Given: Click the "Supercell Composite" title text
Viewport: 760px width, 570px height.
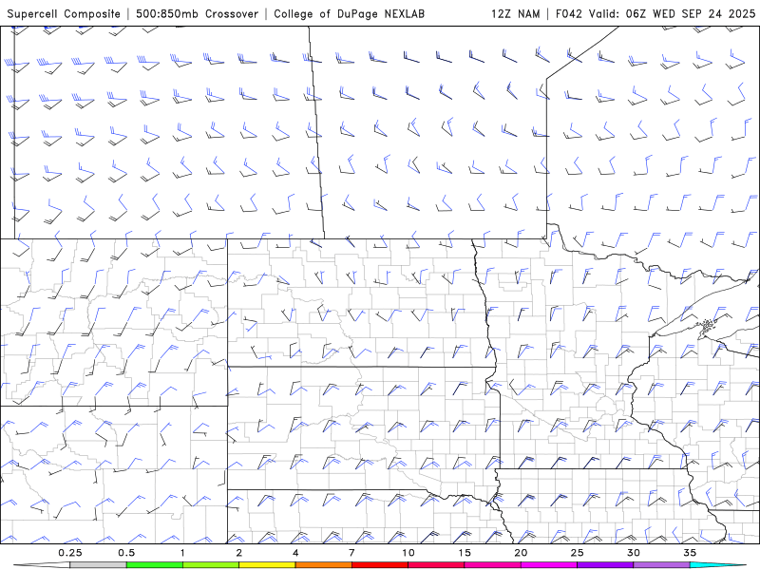Looking at the screenshot, I should [x=64, y=13].
